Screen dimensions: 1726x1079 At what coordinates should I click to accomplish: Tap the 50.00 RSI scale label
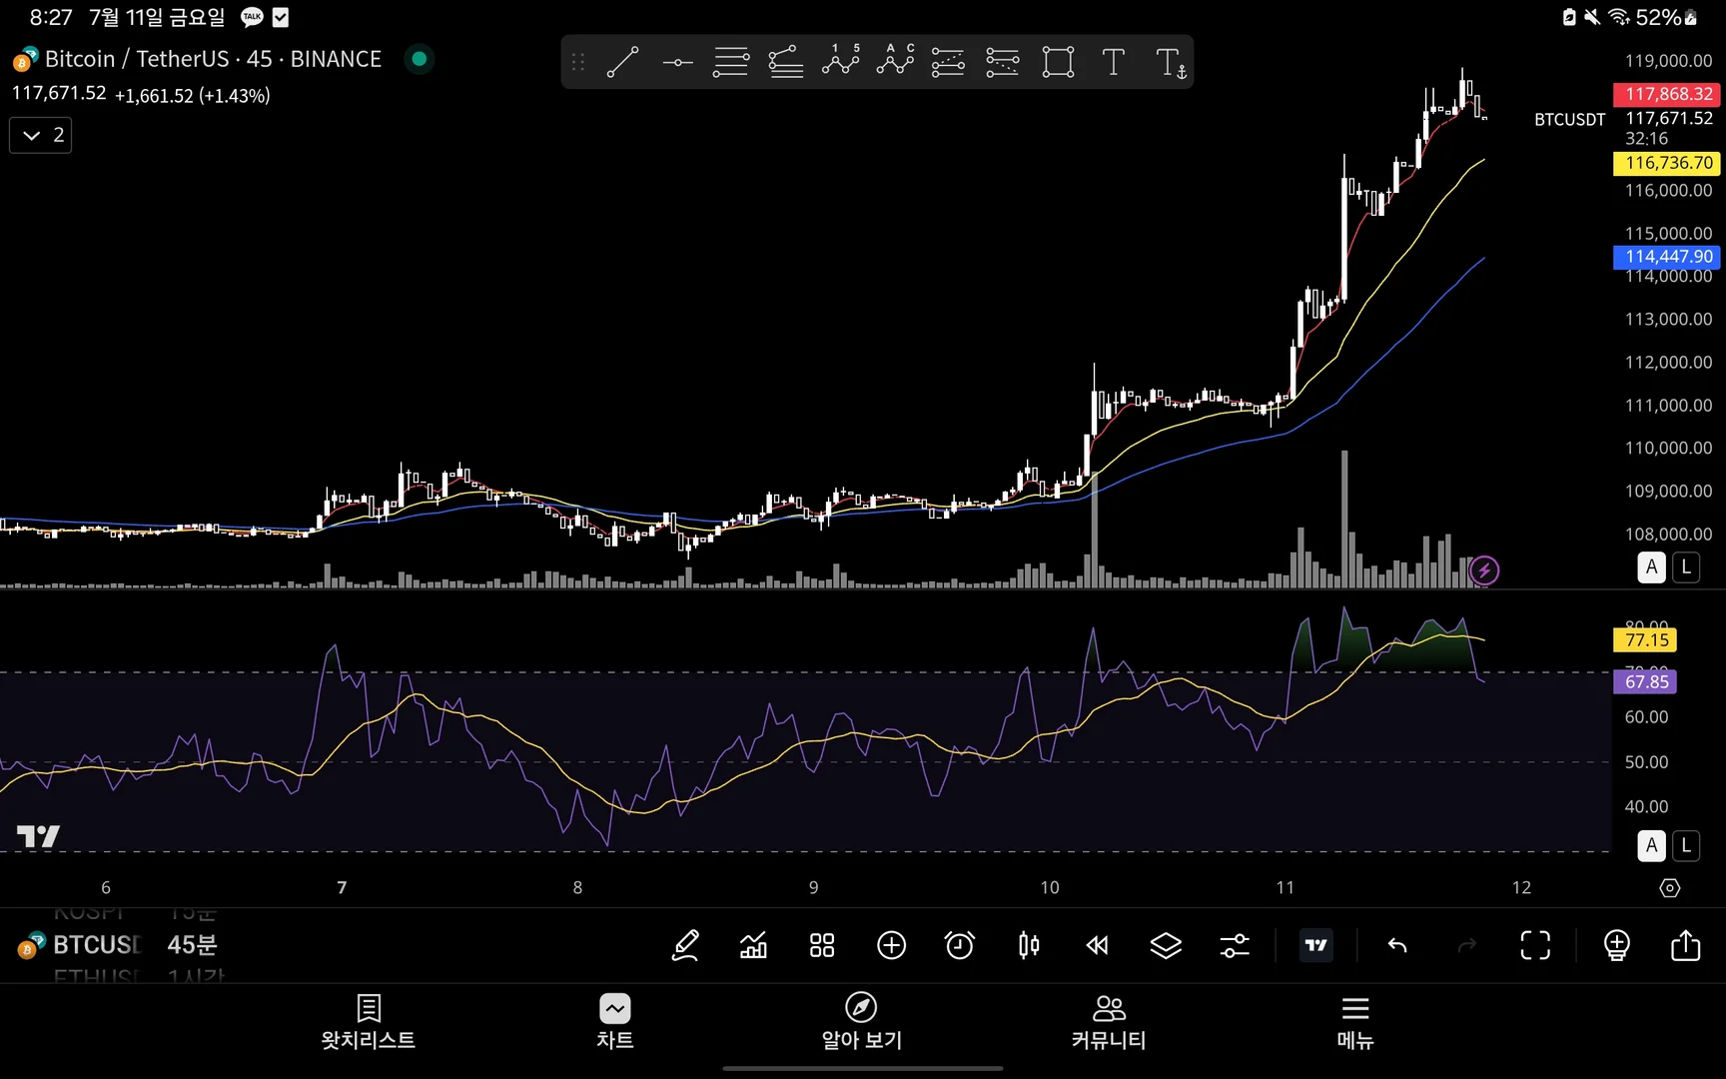pyautogui.click(x=1646, y=762)
